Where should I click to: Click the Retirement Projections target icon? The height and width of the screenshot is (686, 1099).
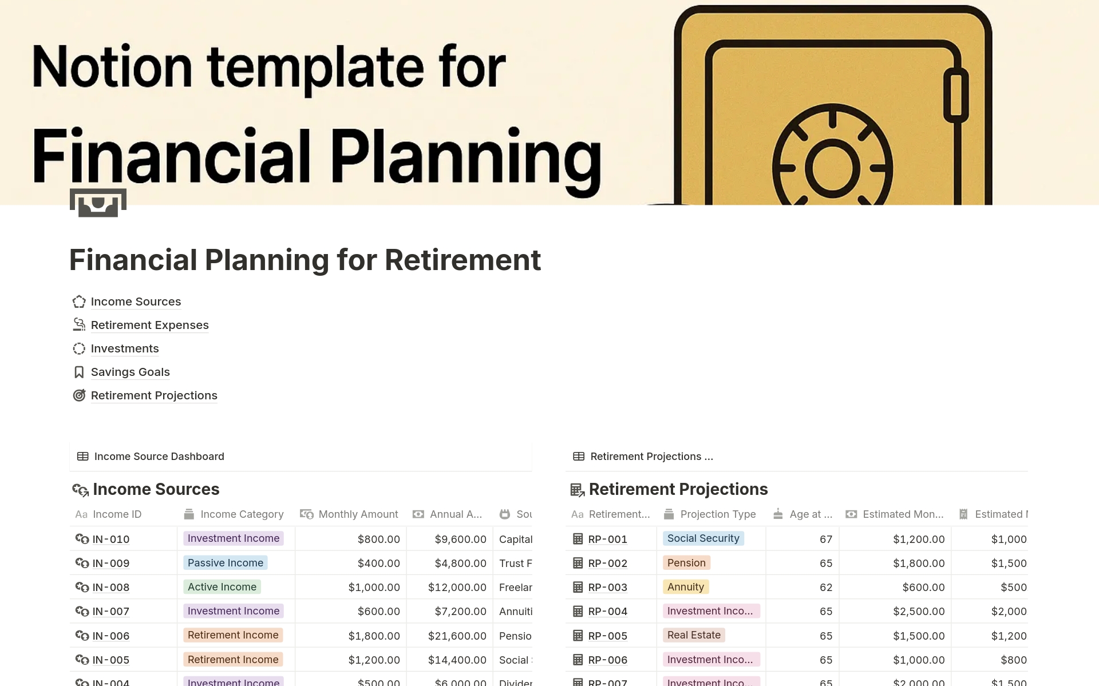pyautogui.click(x=79, y=395)
